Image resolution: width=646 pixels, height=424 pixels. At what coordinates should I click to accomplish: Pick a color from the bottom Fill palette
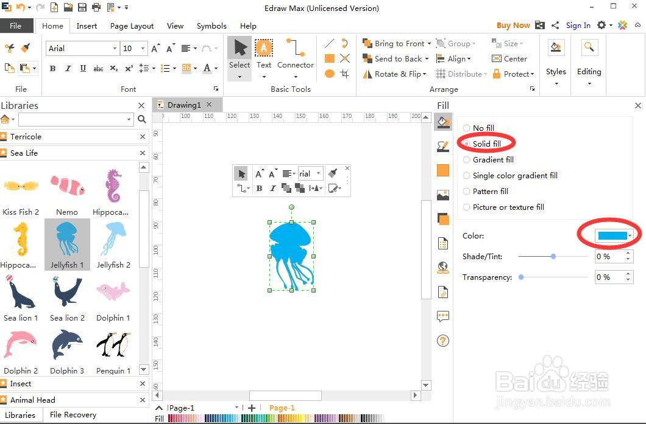click(x=276, y=419)
